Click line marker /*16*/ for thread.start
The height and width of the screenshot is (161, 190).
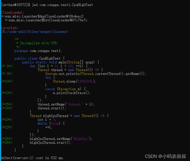[x=7, y=108]
